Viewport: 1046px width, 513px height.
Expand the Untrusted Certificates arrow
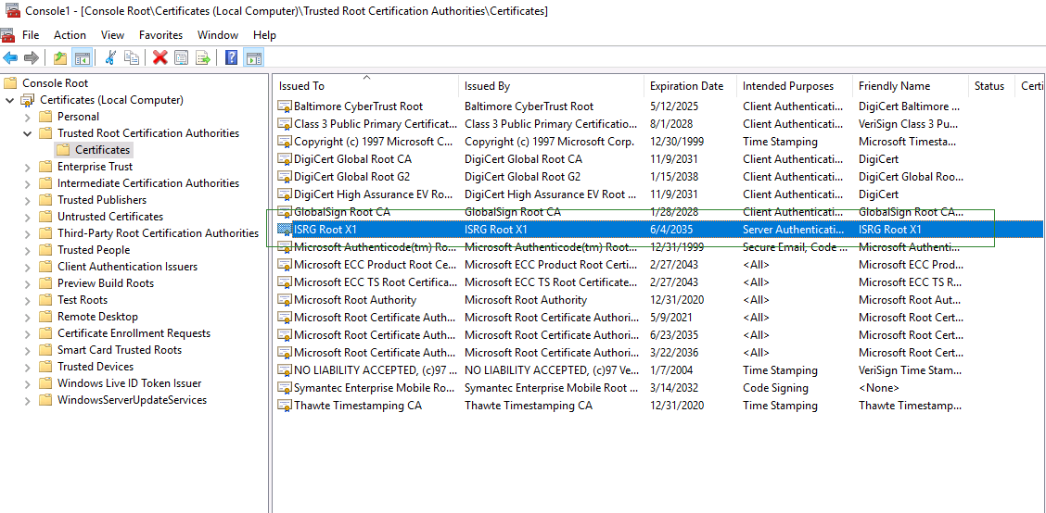tap(27, 217)
